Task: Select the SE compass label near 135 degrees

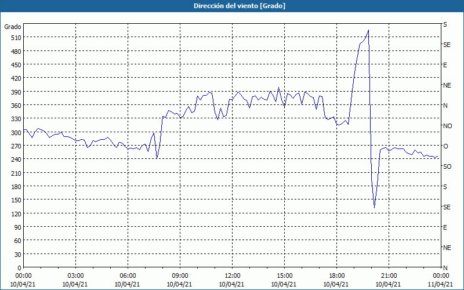Action: [x=447, y=207]
